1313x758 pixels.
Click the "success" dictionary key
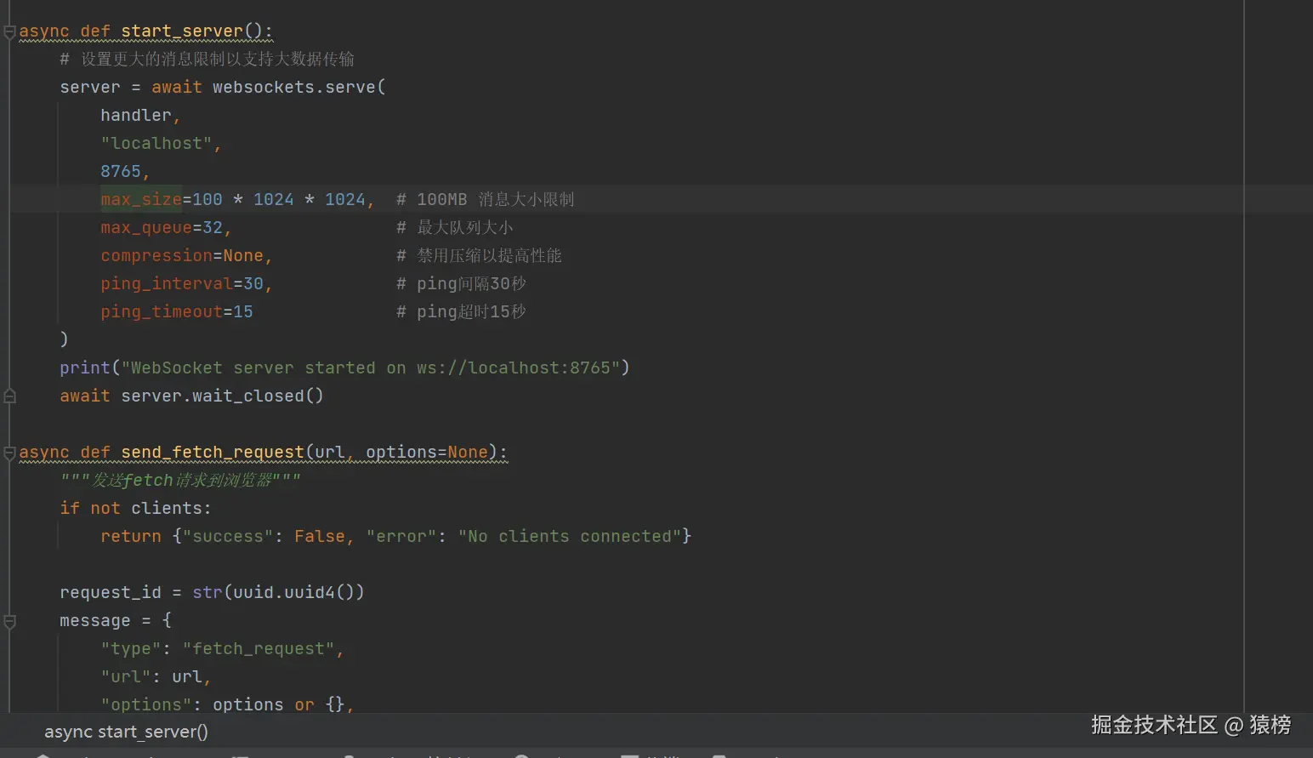(x=228, y=536)
